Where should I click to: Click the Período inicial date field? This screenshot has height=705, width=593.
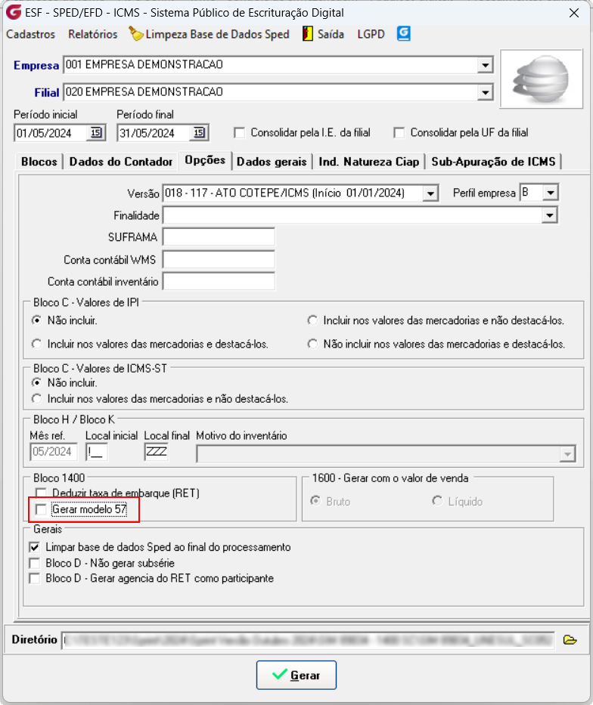click(51, 133)
